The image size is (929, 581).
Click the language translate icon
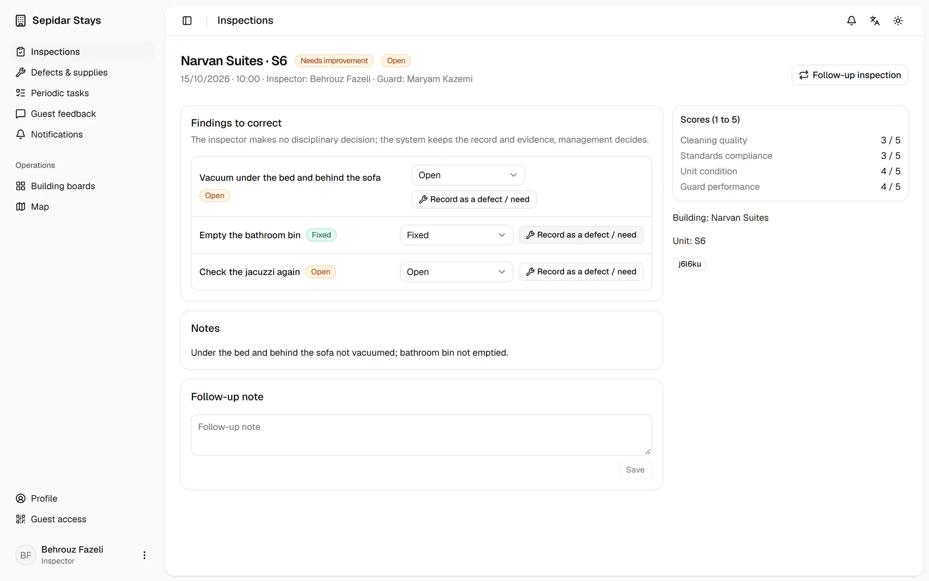coord(875,20)
